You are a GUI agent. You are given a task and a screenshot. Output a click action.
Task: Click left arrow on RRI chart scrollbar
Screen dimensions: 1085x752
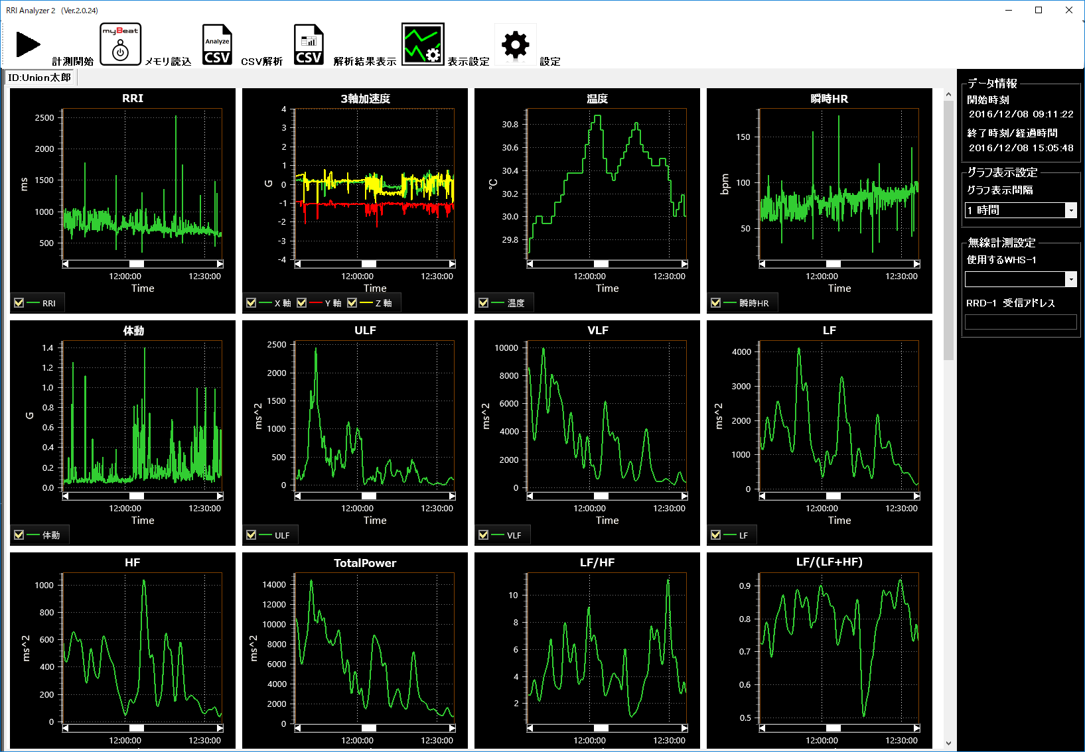click(66, 264)
